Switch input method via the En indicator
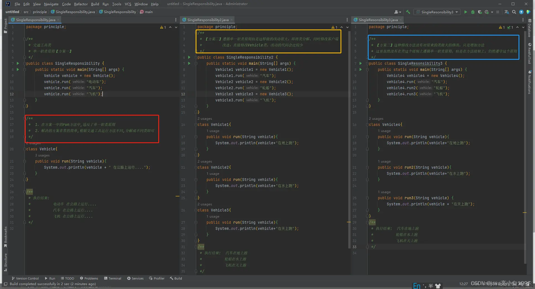Screen dimensions: 535x289 coord(417,286)
